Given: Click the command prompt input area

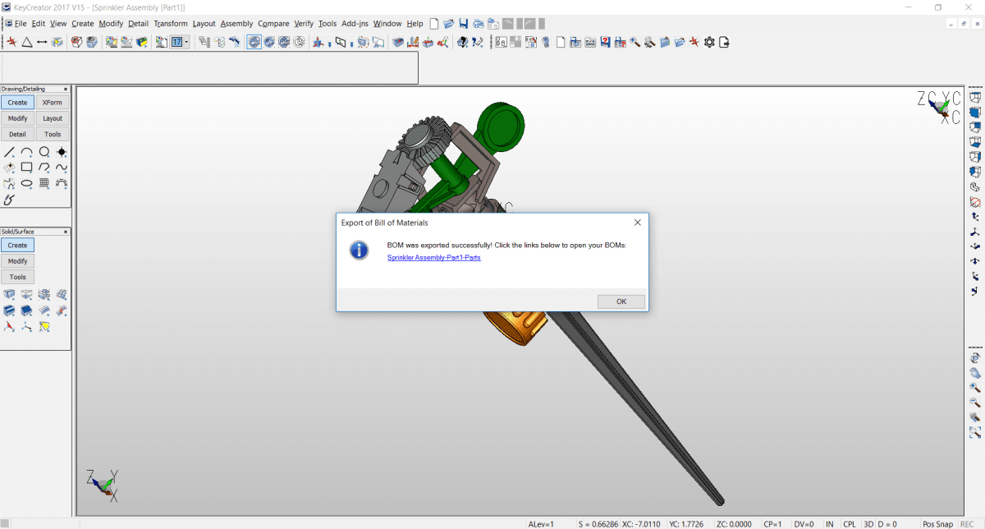Looking at the screenshot, I should (209, 67).
